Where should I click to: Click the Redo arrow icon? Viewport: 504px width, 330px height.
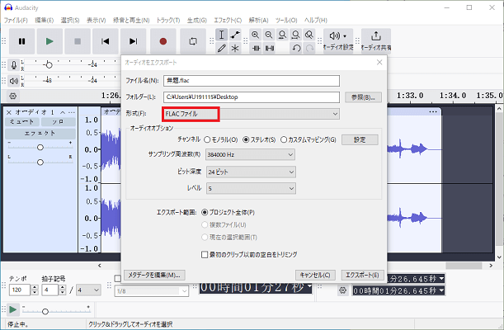pyautogui.click(x=310, y=48)
